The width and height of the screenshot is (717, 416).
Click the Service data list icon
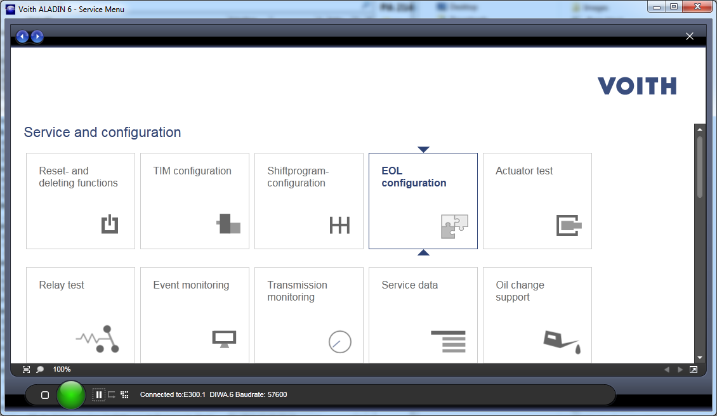coord(448,341)
